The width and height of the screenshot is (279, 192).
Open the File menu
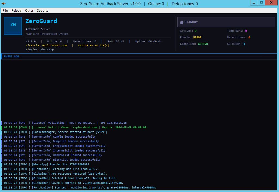tap(5, 11)
